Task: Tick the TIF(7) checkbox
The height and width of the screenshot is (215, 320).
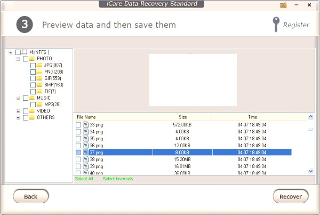Action: pyautogui.click(x=33, y=91)
